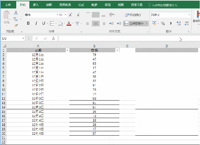Click the Insert Function fx button
The width and height of the screenshot is (200, 145).
pyautogui.click(x=53, y=38)
